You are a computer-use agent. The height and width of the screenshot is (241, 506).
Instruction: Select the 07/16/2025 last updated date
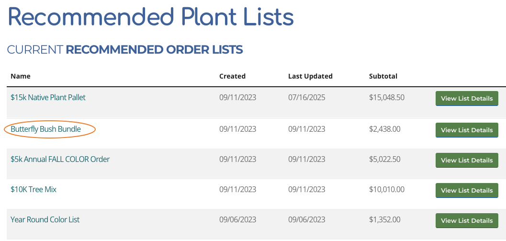tap(306, 97)
